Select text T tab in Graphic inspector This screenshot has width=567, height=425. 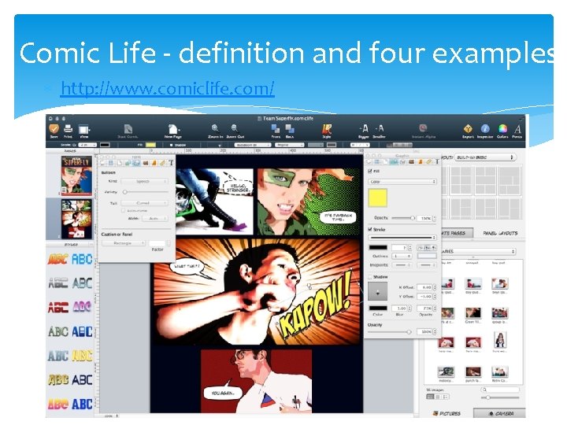coord(437,162)
